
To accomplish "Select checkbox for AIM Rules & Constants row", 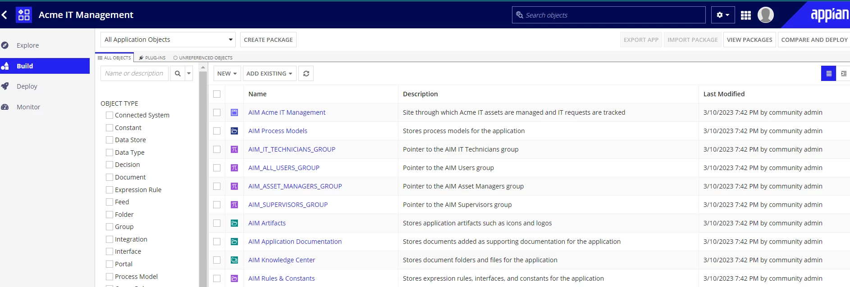I will pos(217,278).
